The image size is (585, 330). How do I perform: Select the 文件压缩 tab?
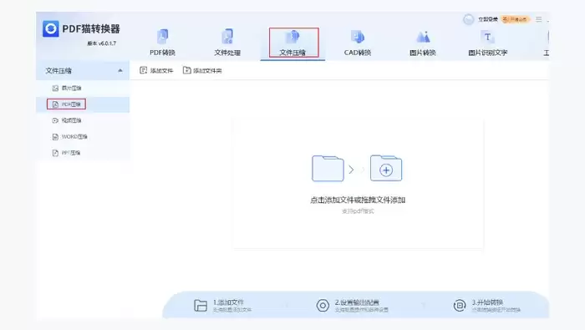pyautogui.click(x=292, y=43)
